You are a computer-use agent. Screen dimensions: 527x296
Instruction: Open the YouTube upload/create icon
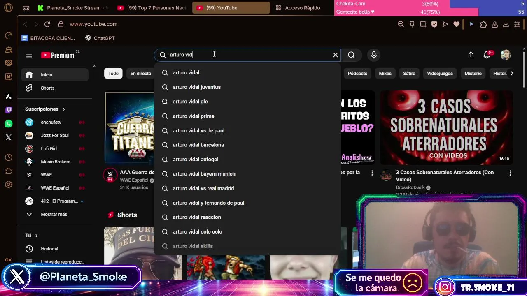tap(471, 55)
